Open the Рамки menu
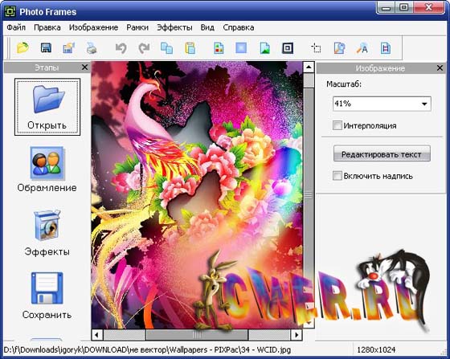 (x=137, y=27)
